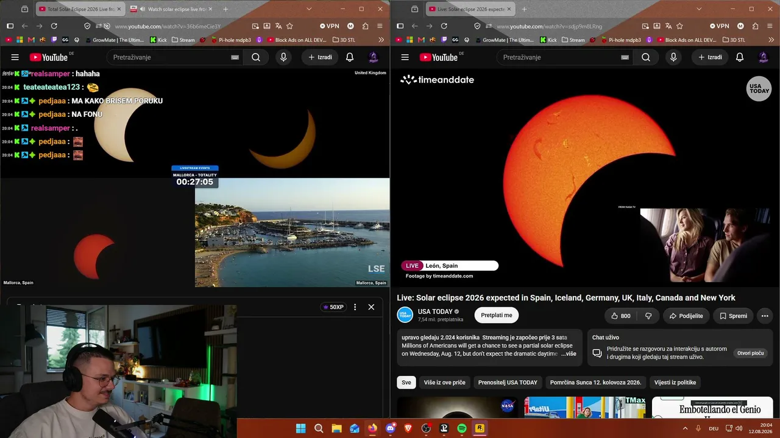Open Twitch bookmark in left browser window
780x438 pixels.
point(54,40)
